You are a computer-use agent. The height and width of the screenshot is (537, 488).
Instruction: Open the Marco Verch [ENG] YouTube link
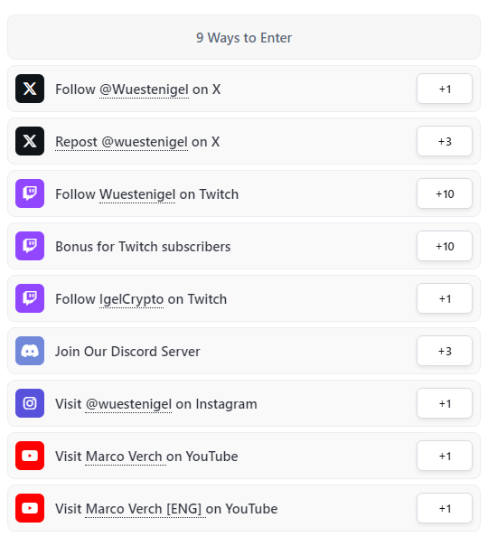click(x=145, y=509)
